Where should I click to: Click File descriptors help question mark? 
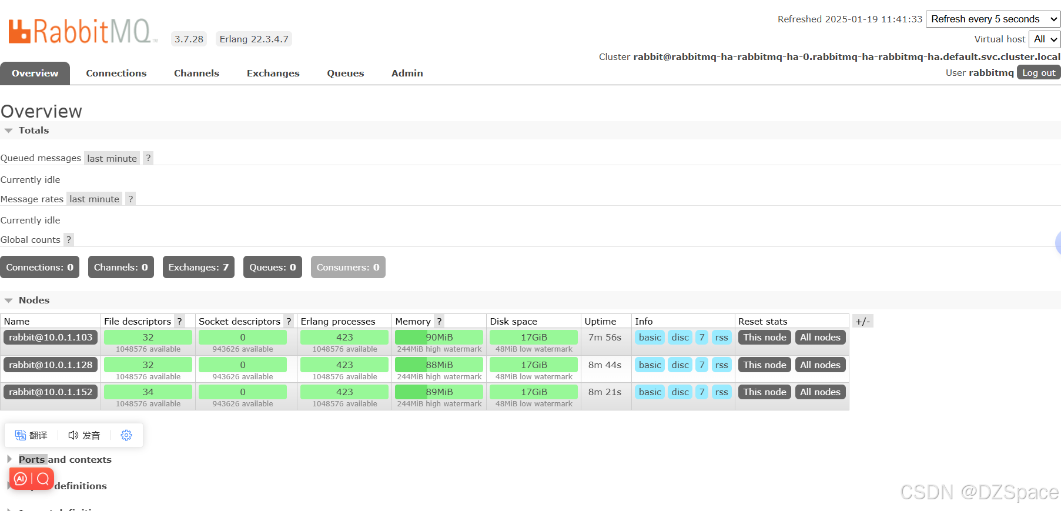[179, 321]
